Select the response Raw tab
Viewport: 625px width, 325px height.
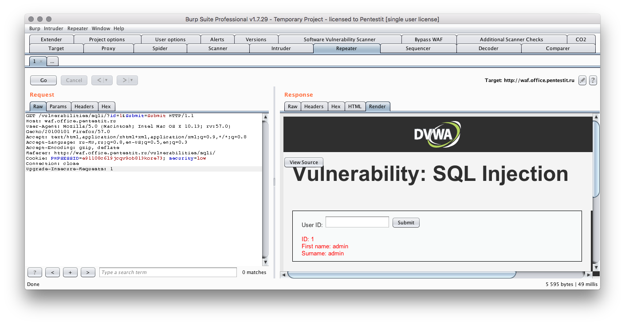click(x=293, y=106)
